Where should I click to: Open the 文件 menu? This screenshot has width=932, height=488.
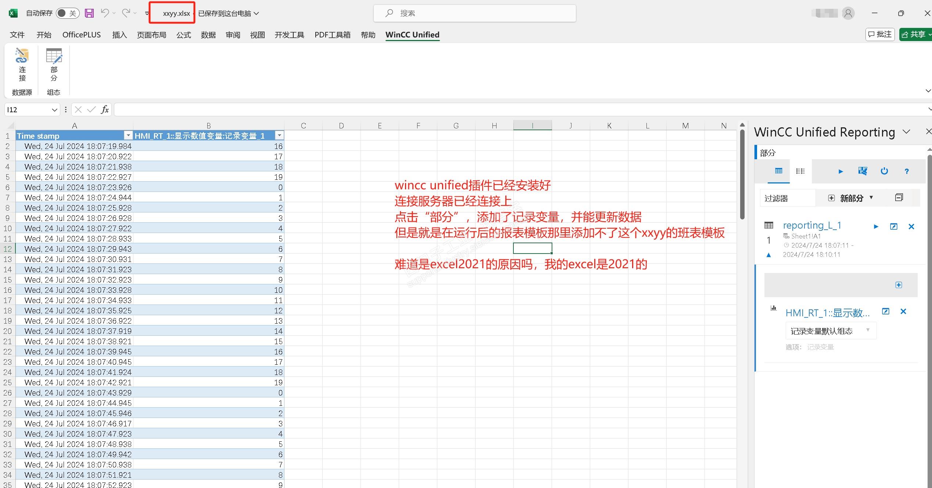[17, 35]
